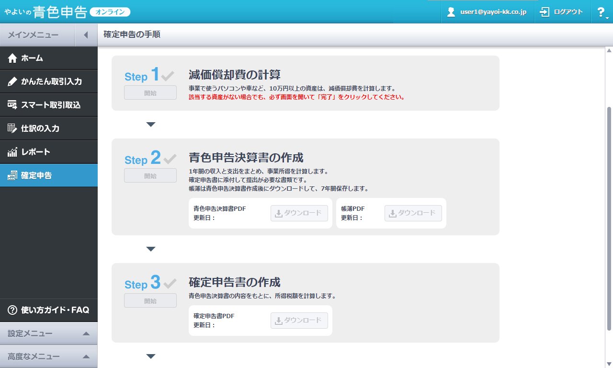Screen dimensions: 613x368
Task: Click the pencil icon for かんたん取引入力
Action: 12,82
